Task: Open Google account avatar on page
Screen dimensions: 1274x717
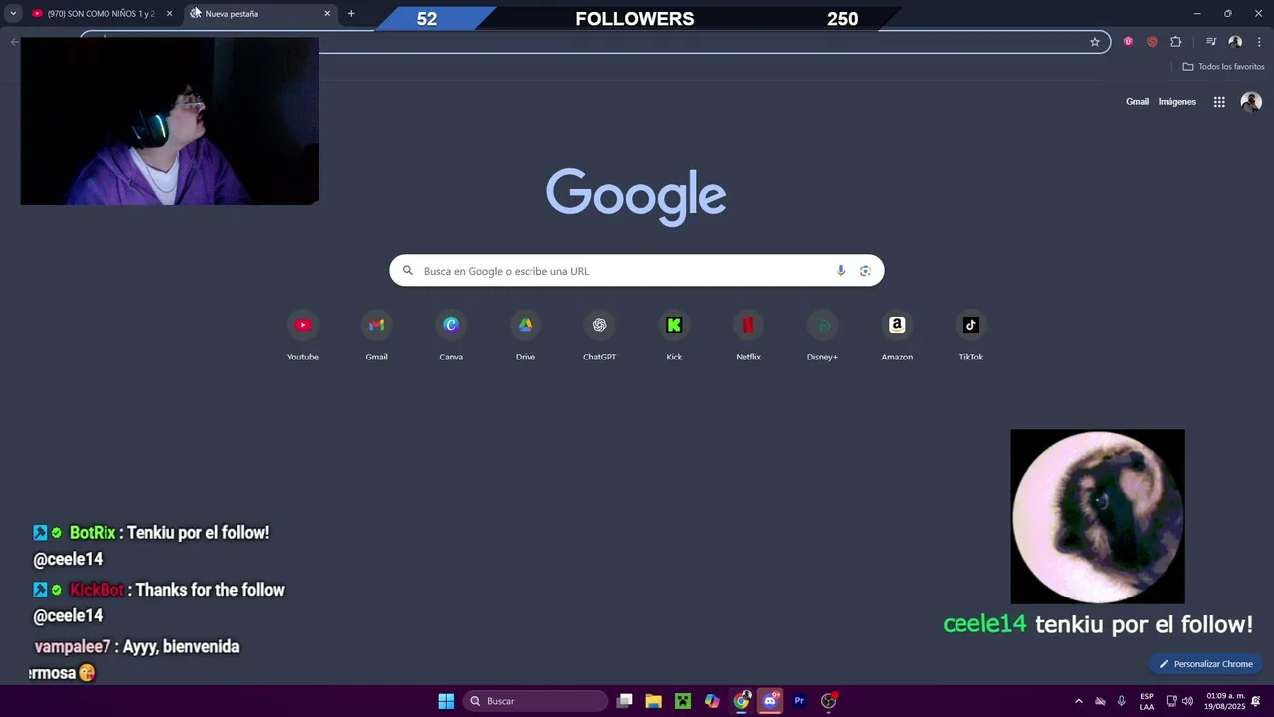Action: coord(1251,102)
